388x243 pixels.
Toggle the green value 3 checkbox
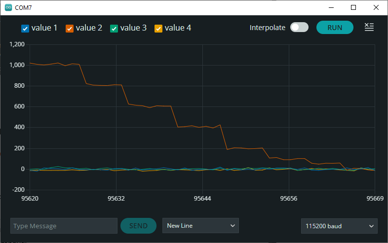(x=114, y=28)
